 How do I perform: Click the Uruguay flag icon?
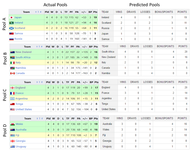13,147
